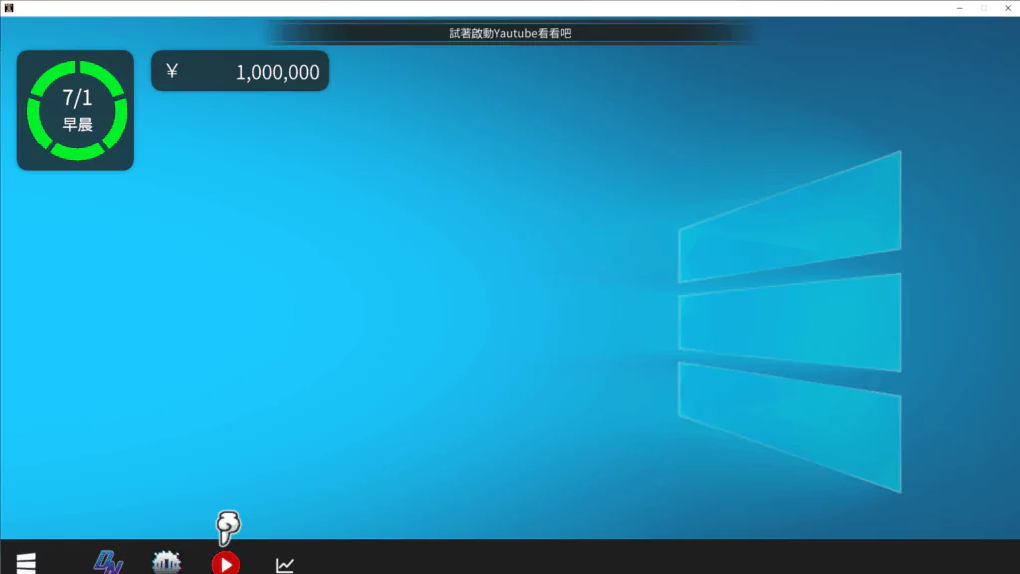Open the stock chart line-graph app
This screenshot has height=574, width=1020.
pos(285,565)
